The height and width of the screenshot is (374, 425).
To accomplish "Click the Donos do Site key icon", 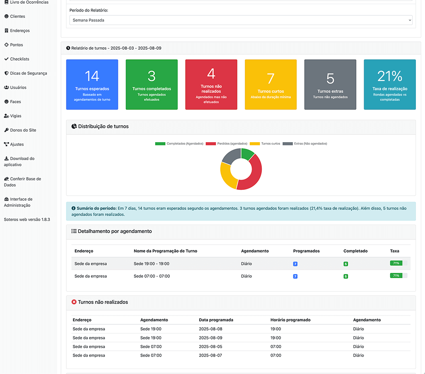I will (6, 130).
